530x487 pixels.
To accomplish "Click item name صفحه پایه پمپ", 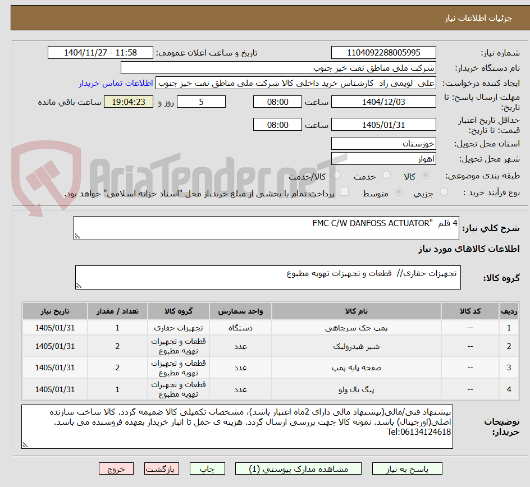I will tap(357, 367).
